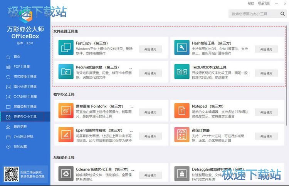Click the 高级计算器 title text
The width and height of the screenshot is (289, 186).
[201, 130]
